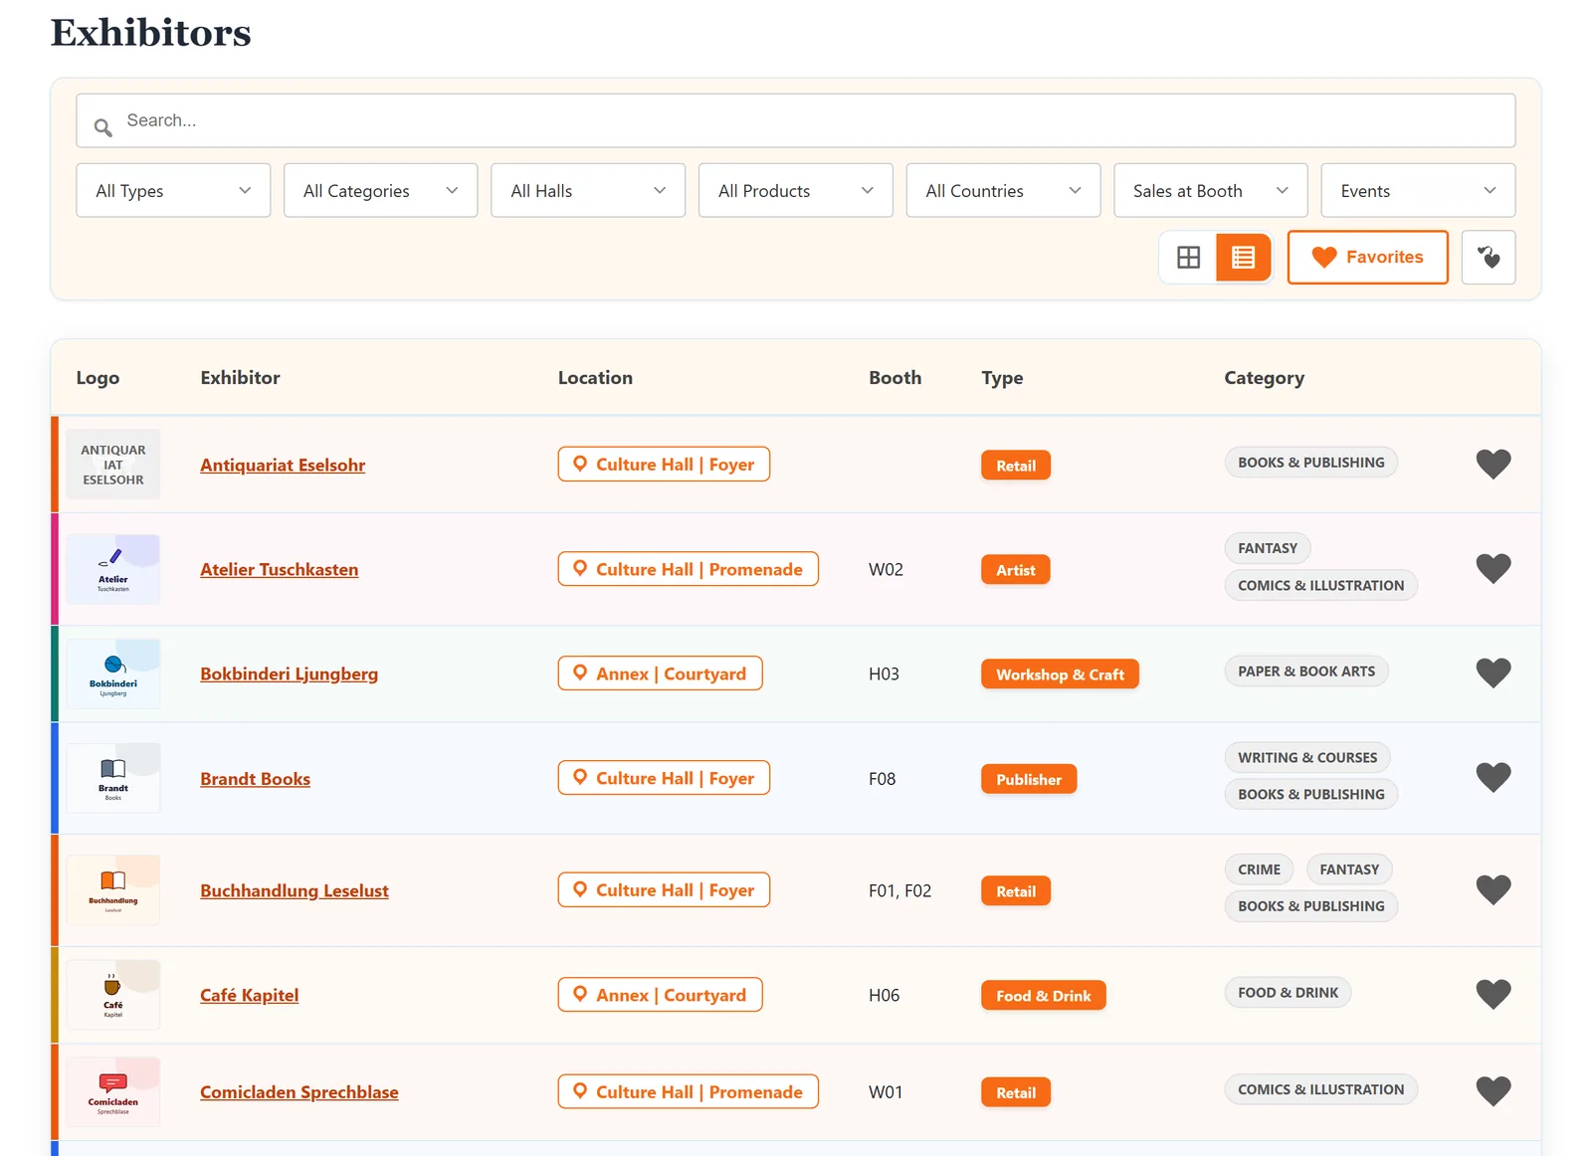1592x1156 pixels.
Task: Open Comicladen Sprechblase exhibitor link
Action: click(x=299, y=1092)
